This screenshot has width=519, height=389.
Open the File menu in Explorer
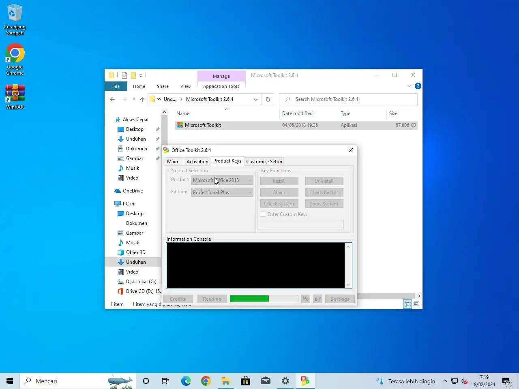(x=116, y=86)
